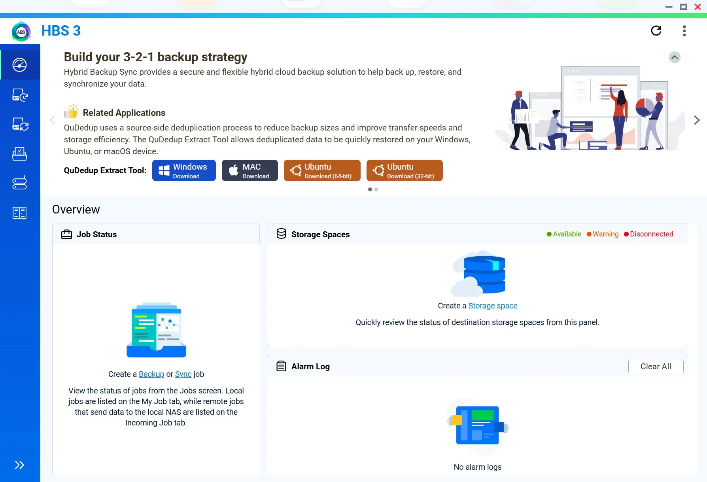Click the Job Status briefcase icon
Screen dimensions: 707x482
[66, 234]
